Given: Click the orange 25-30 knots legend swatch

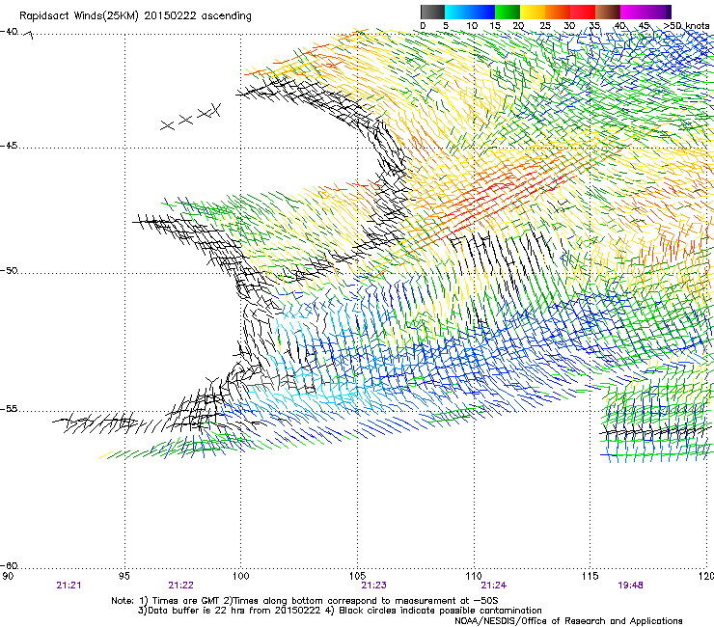Looking at the screenshot, I should click(558, 12).
